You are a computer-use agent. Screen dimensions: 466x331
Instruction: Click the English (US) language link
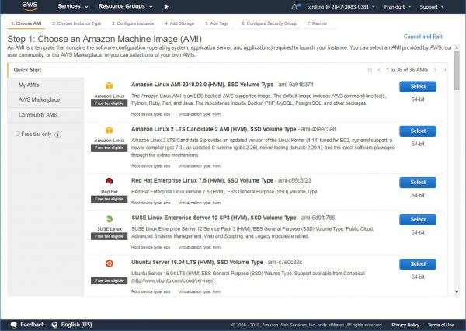click(x=76, y=325)
